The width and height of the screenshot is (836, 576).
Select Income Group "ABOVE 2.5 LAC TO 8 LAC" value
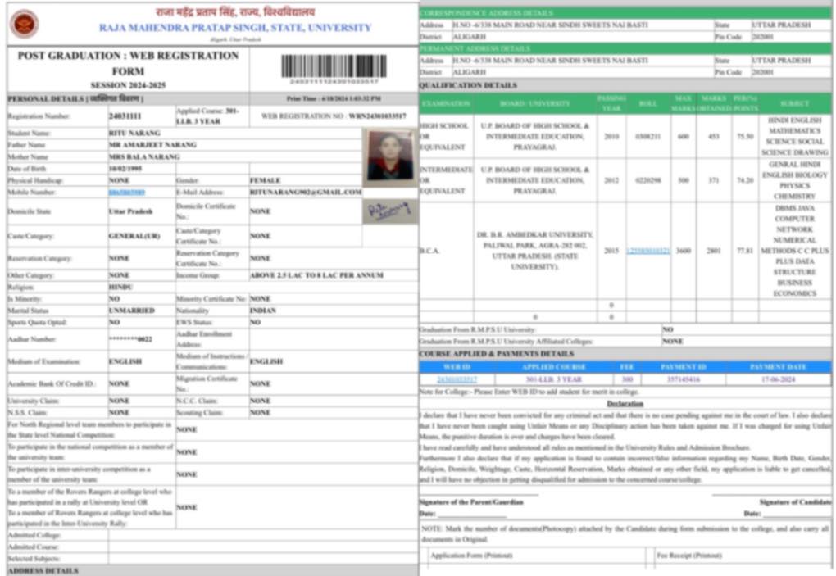coord(316,275)
